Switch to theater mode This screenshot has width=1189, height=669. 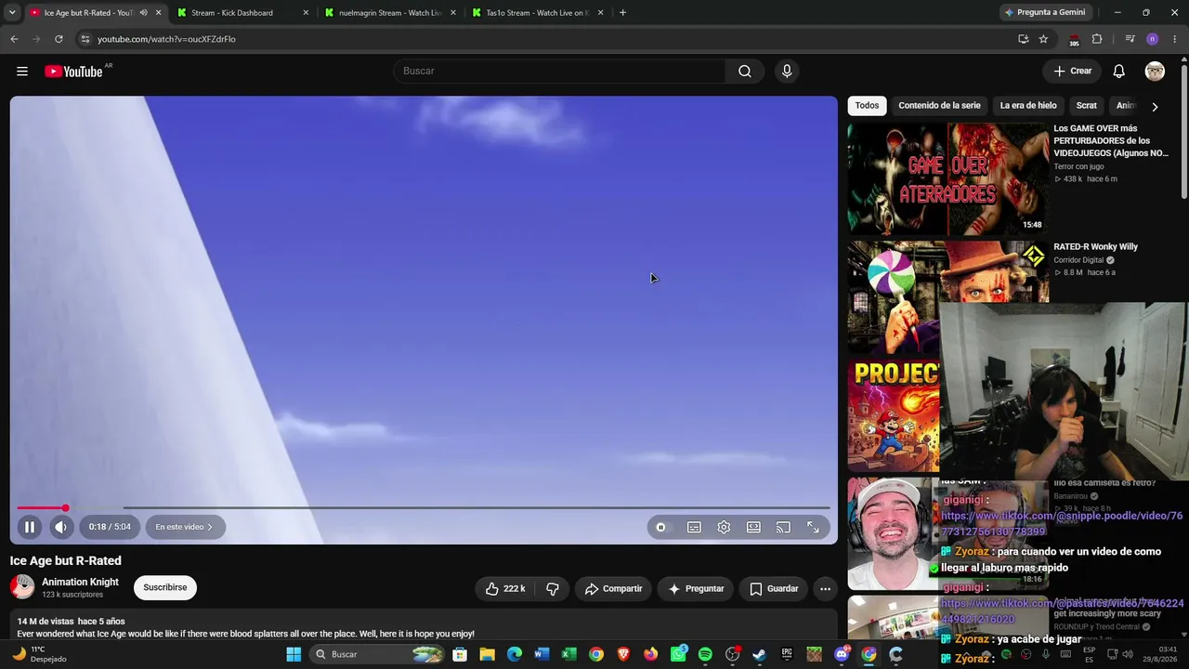tap(753, 527)
